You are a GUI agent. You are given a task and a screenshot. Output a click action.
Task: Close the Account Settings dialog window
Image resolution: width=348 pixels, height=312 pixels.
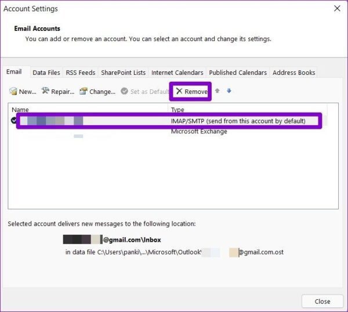pos(337,9)
